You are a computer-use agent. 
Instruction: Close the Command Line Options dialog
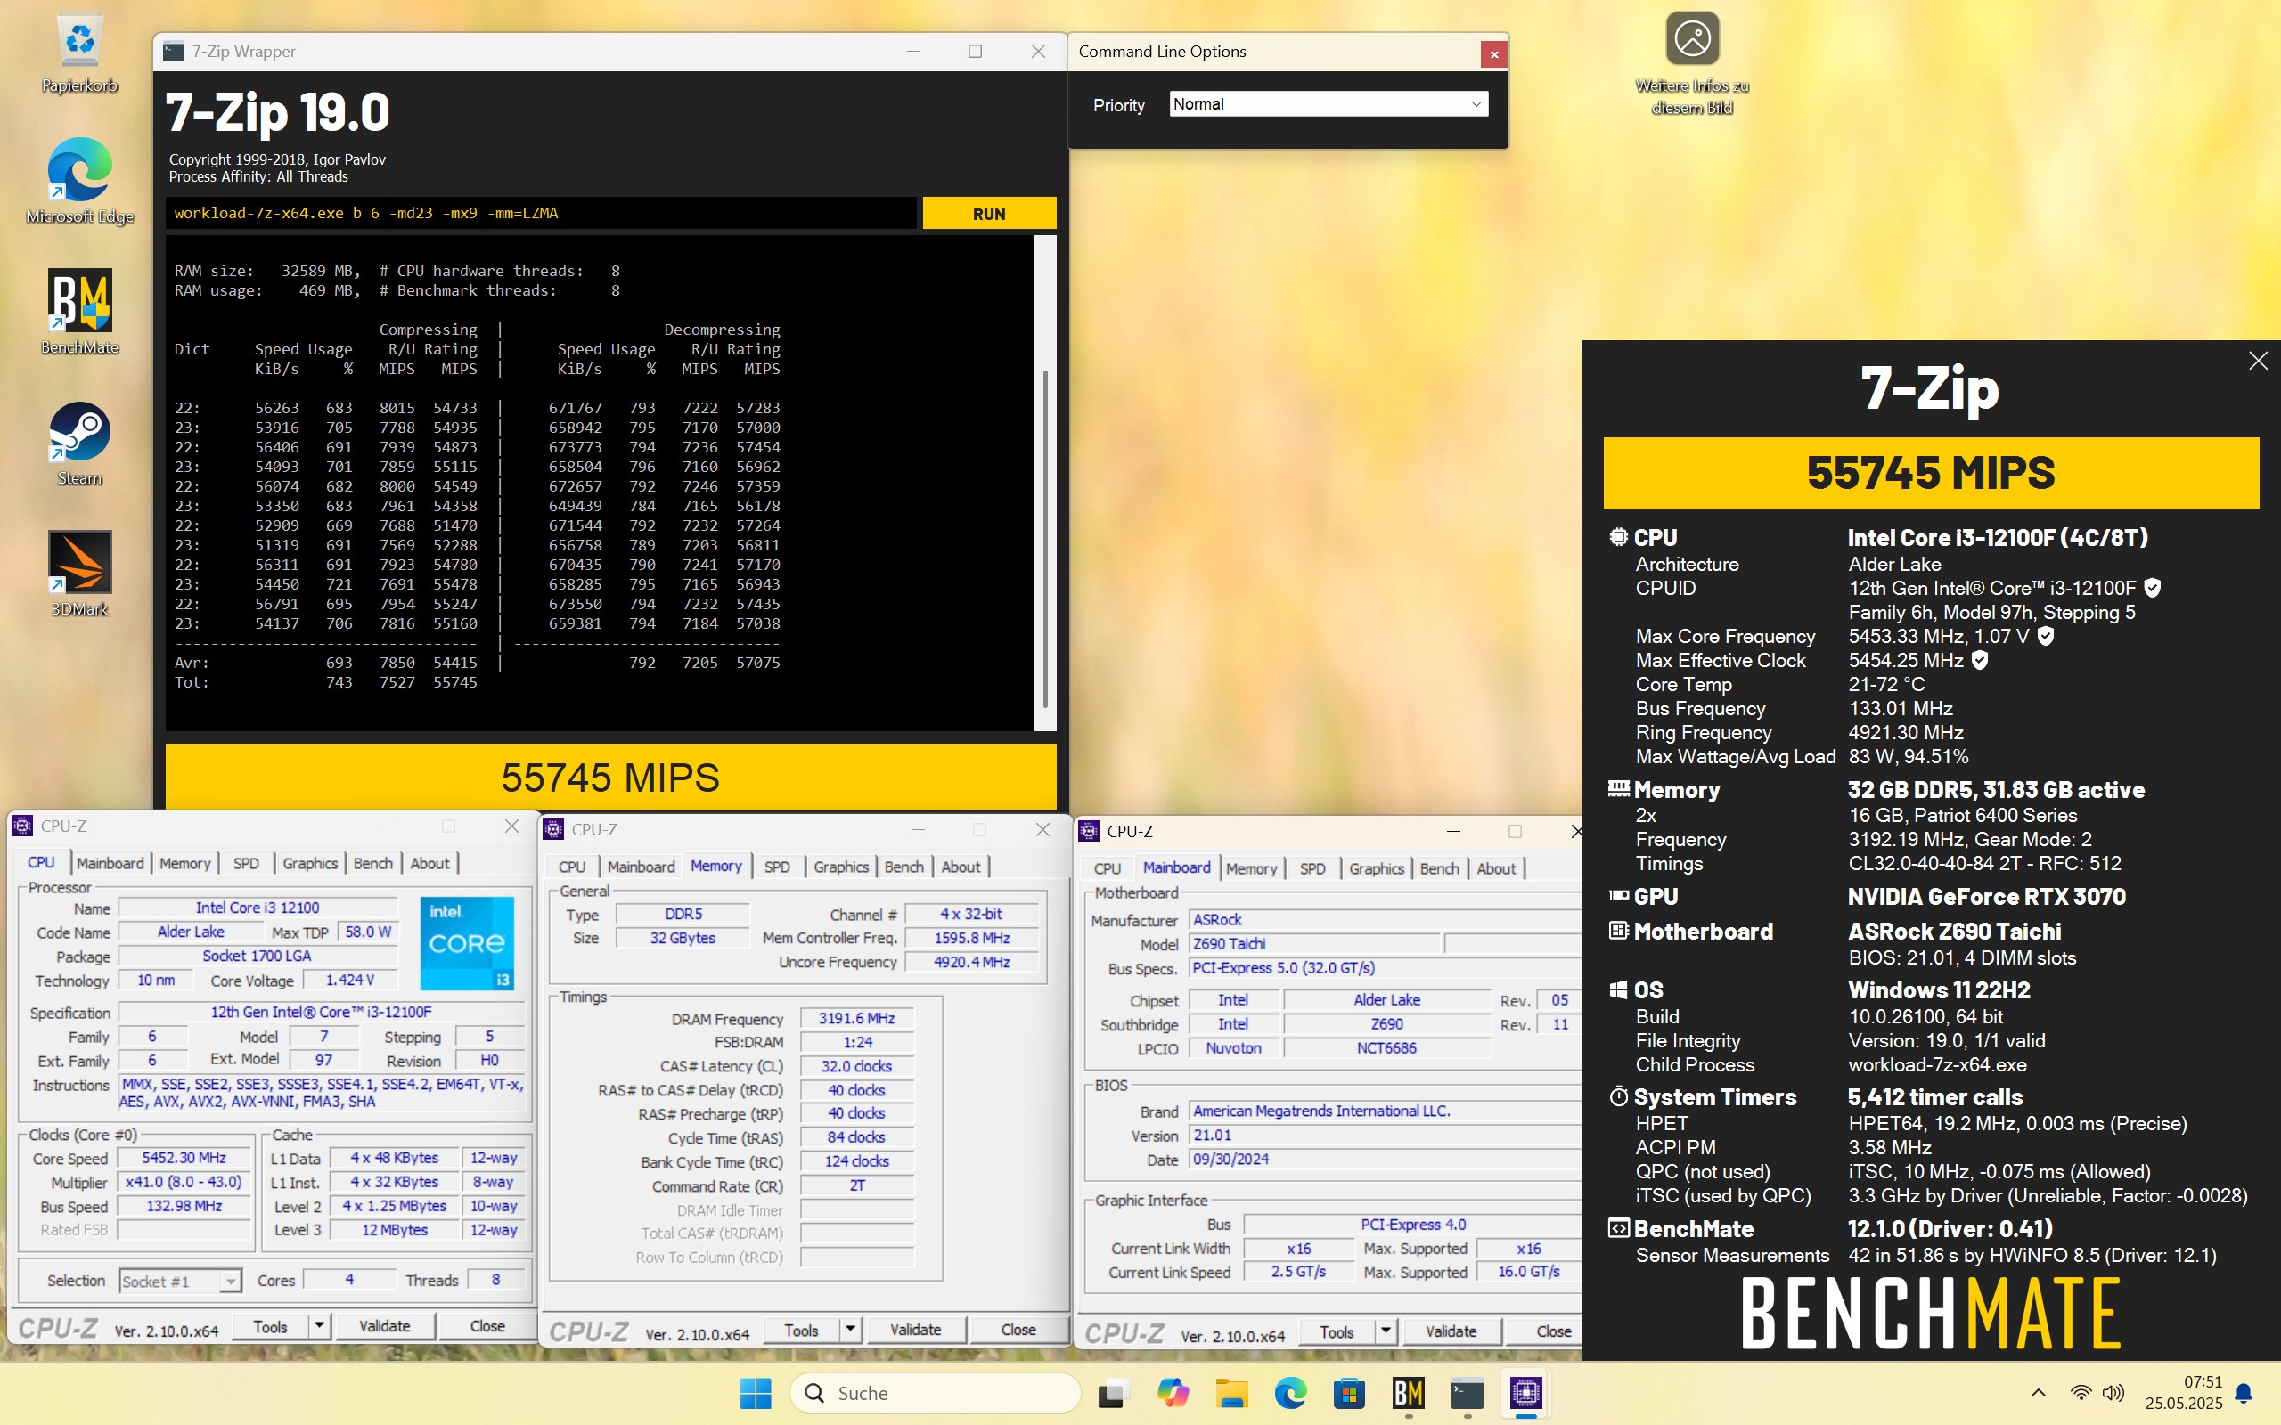pyautogui.click(x=1493, y=54)
